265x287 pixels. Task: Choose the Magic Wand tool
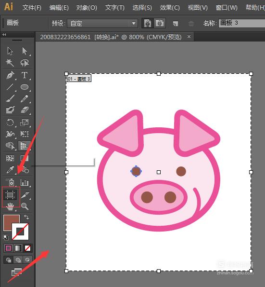[x=10, y=63]
